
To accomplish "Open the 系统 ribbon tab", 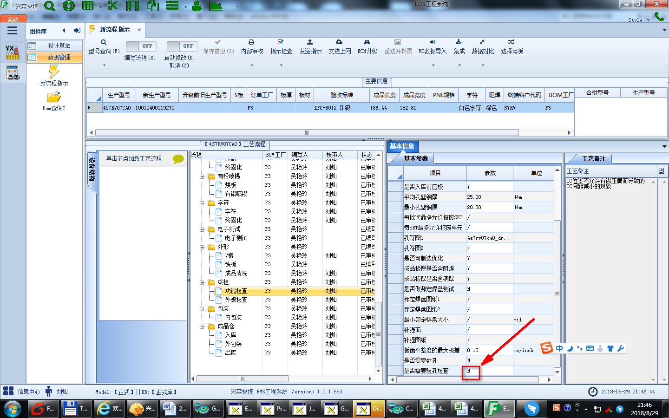I will click(13, 19).
